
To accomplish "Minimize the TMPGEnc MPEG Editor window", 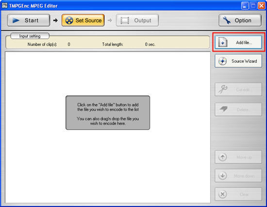I will tap(245, 6).
